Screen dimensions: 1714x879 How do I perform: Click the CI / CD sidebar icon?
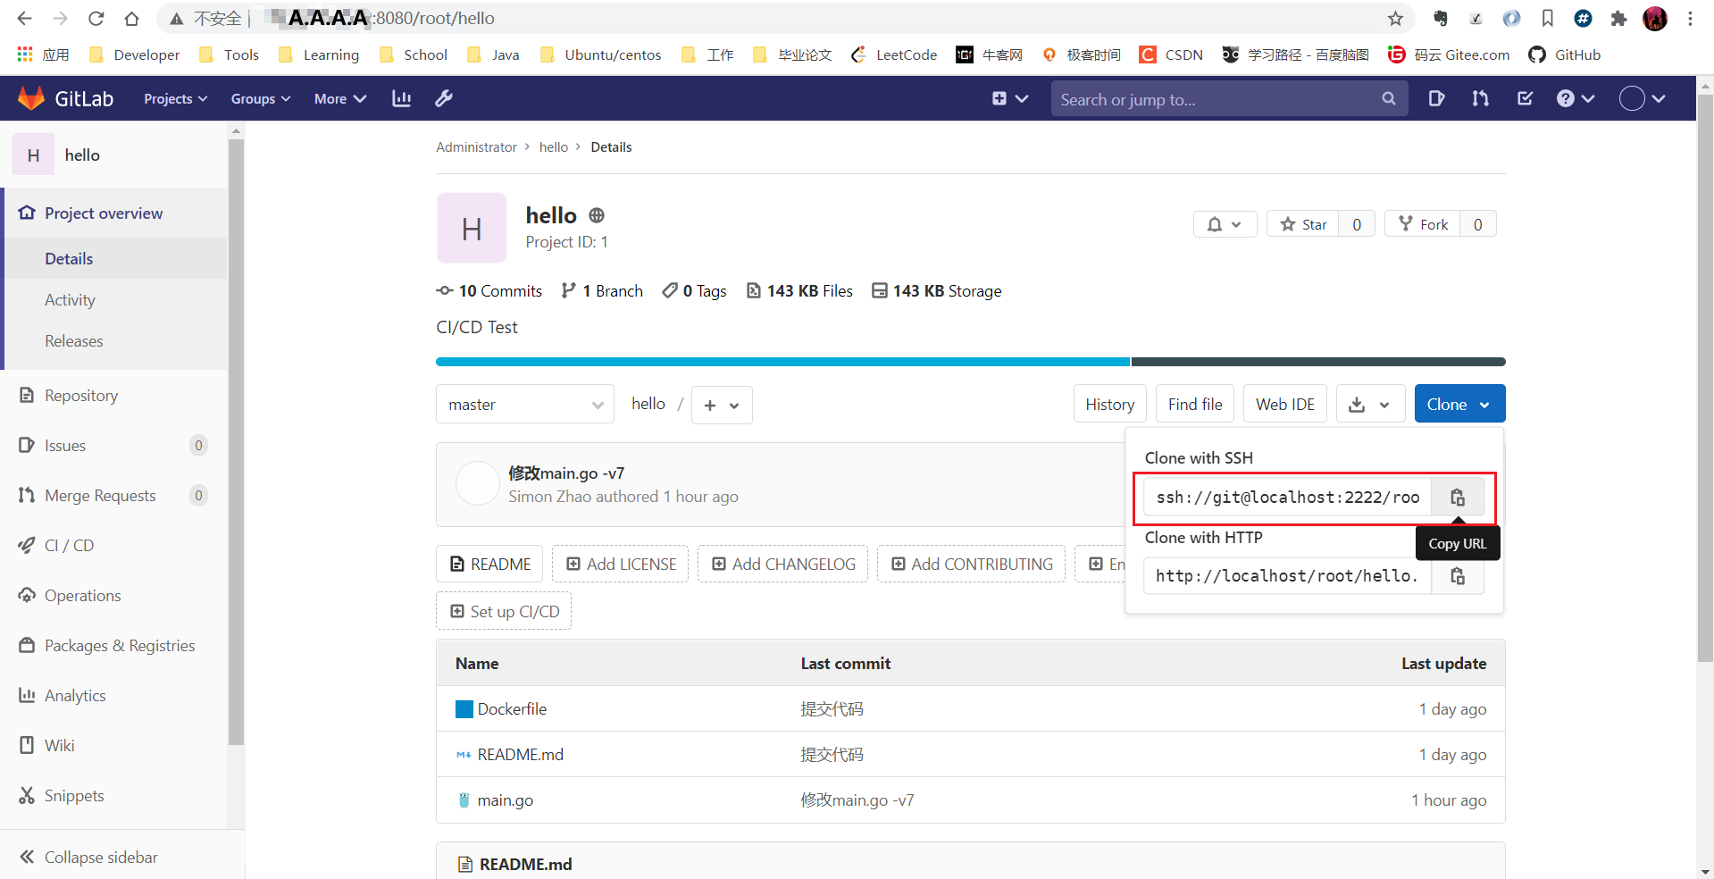(27, 545)
